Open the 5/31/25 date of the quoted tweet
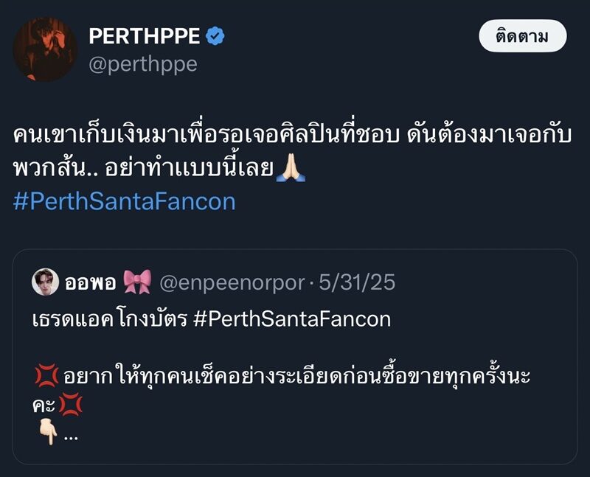This screenshot has height=477, width=590. coord(361,282)
